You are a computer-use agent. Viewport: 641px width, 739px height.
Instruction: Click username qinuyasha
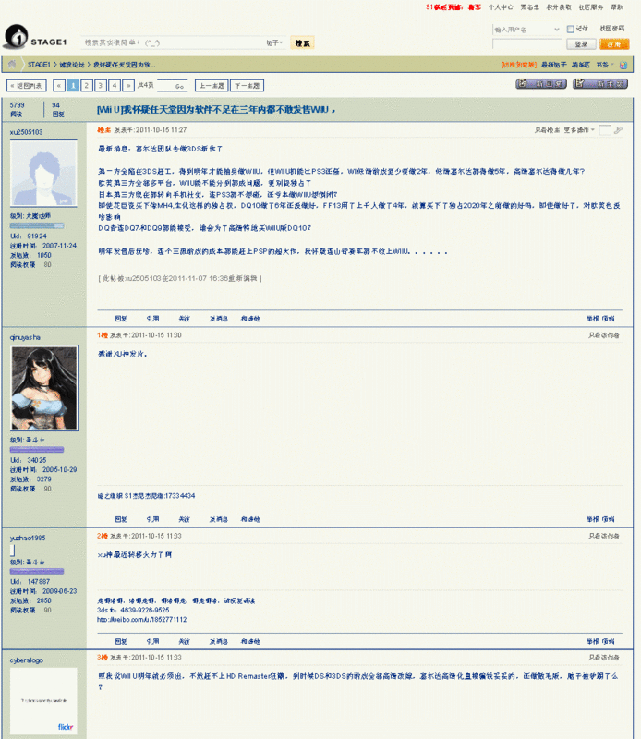pyautogui.click(x=25, y=337)
